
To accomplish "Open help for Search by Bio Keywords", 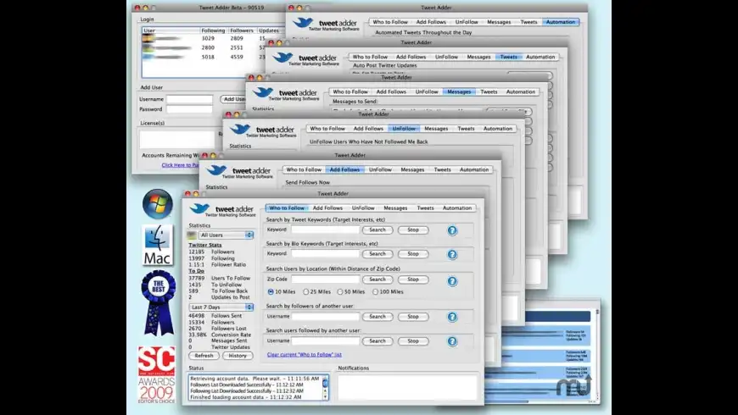I will click(452, 254).
